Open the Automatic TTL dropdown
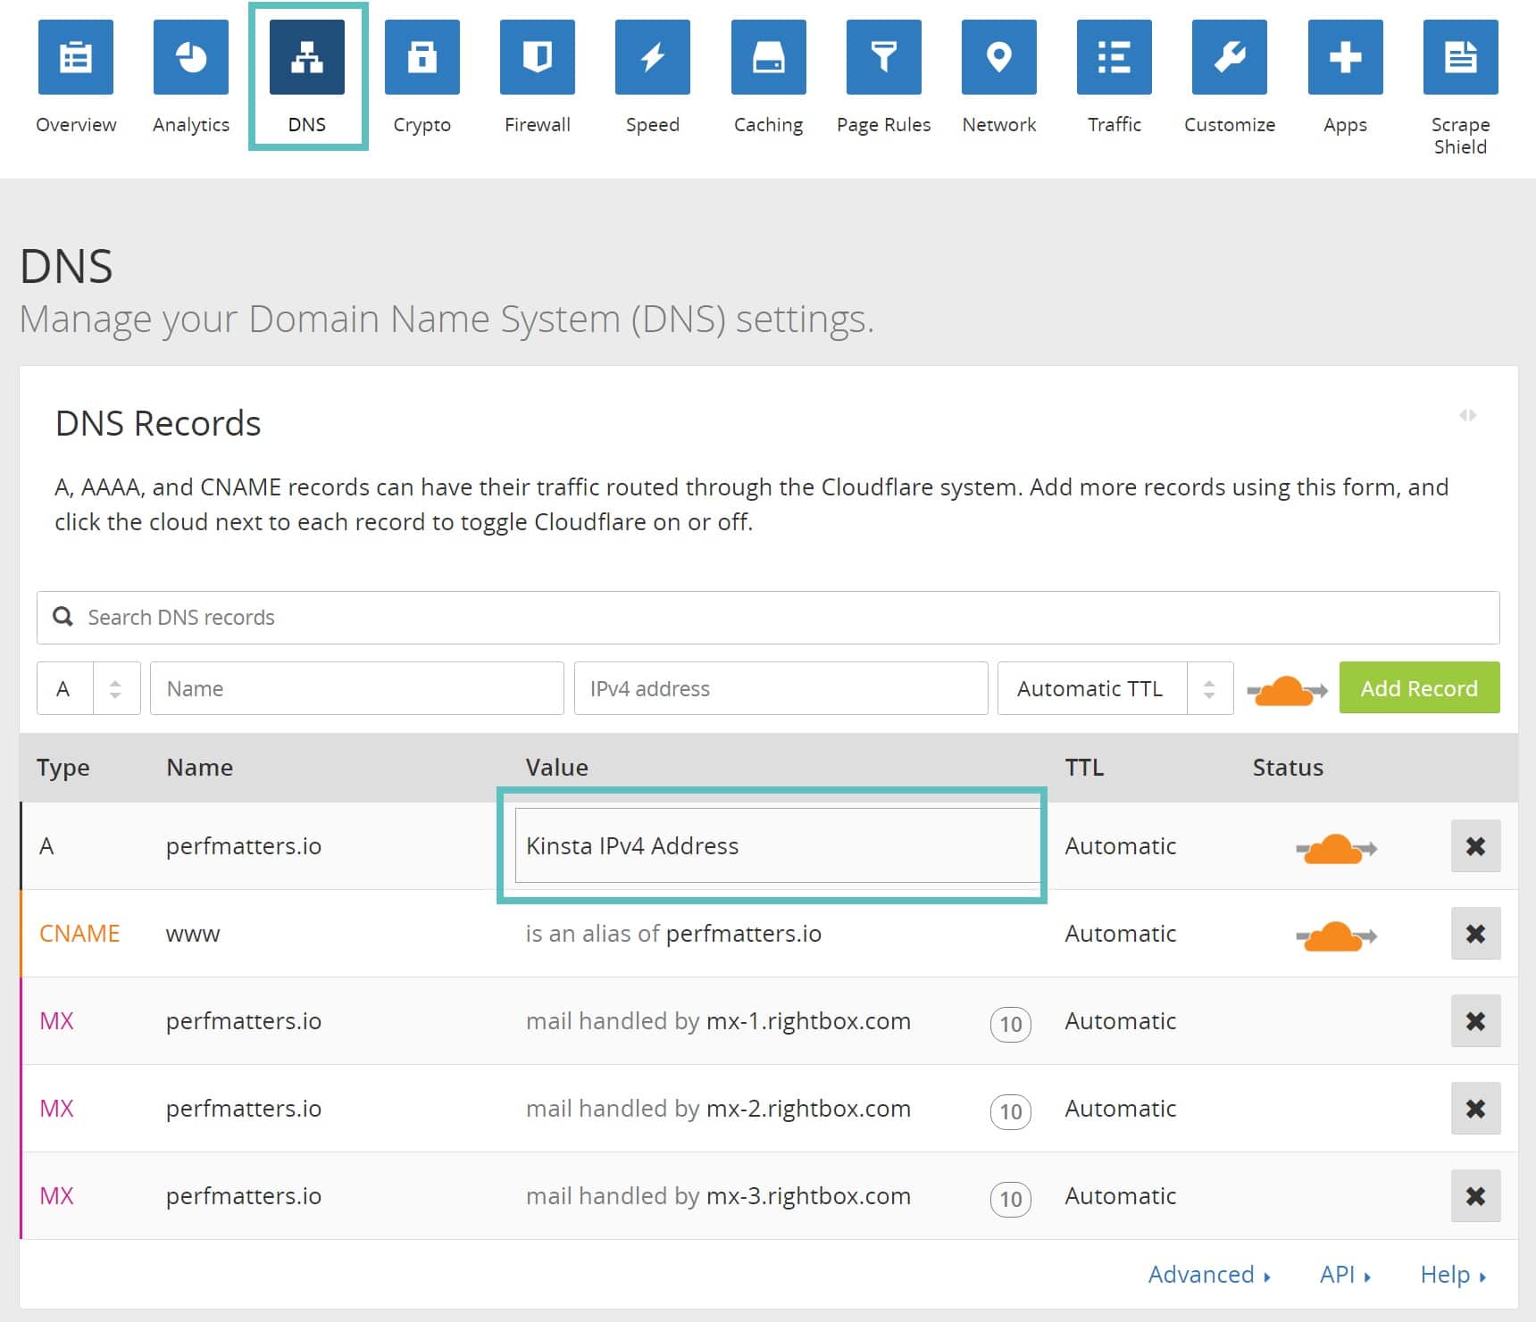 [1114, 688]
